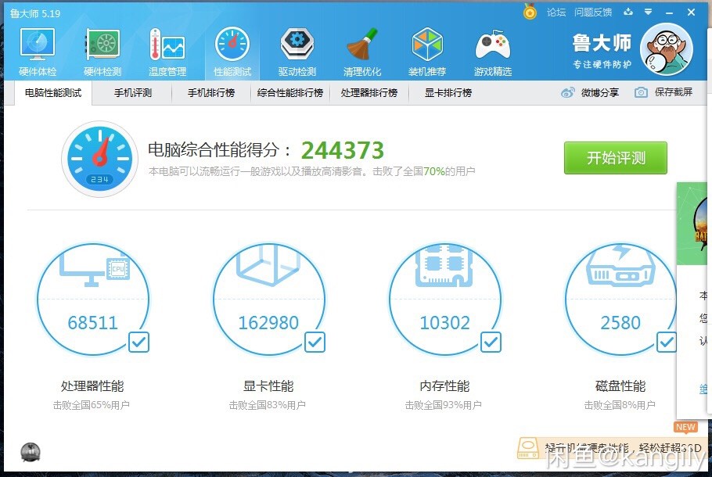Click the camera screenshot icon
712x477 pixels.
[x=641, y=92]
